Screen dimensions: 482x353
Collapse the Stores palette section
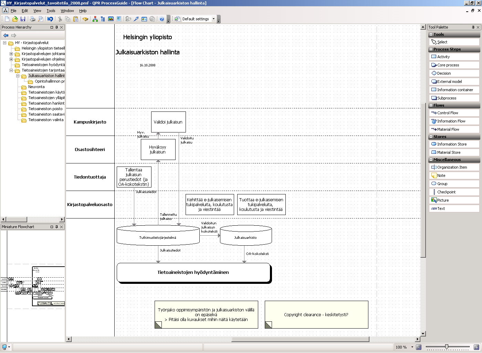pyautogui.click(x=431, y=137)
